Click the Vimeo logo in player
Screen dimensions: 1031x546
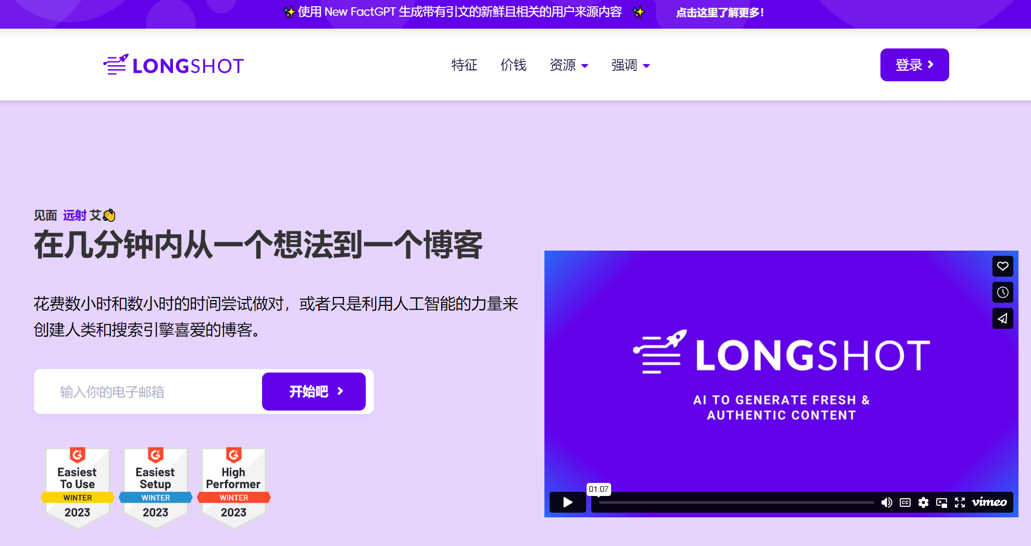(989, 502)
